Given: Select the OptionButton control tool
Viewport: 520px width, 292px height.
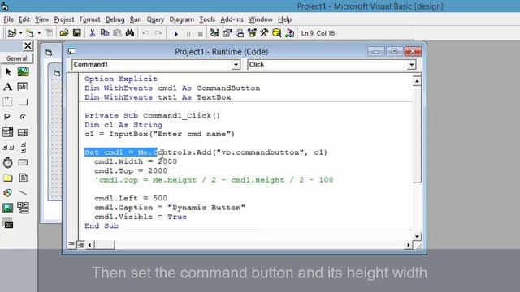Looking at the screenshot, I should click(23, 117).
